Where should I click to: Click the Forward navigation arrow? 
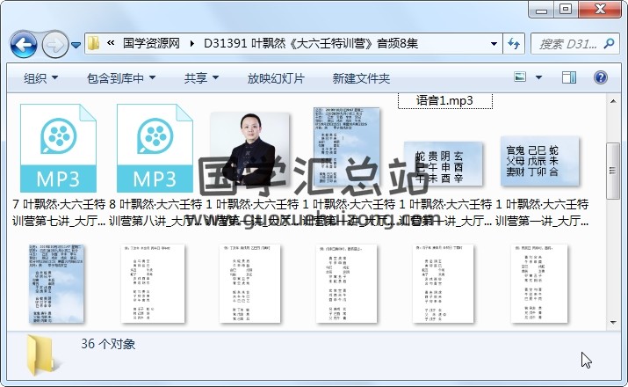[x=54, y=43]
